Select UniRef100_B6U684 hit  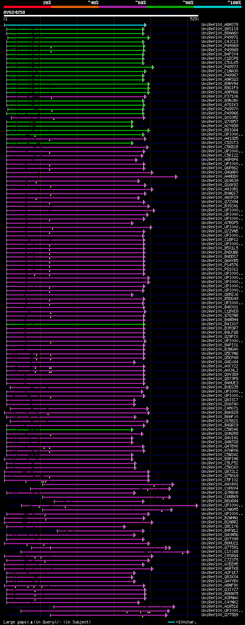(x=220, y=501)
